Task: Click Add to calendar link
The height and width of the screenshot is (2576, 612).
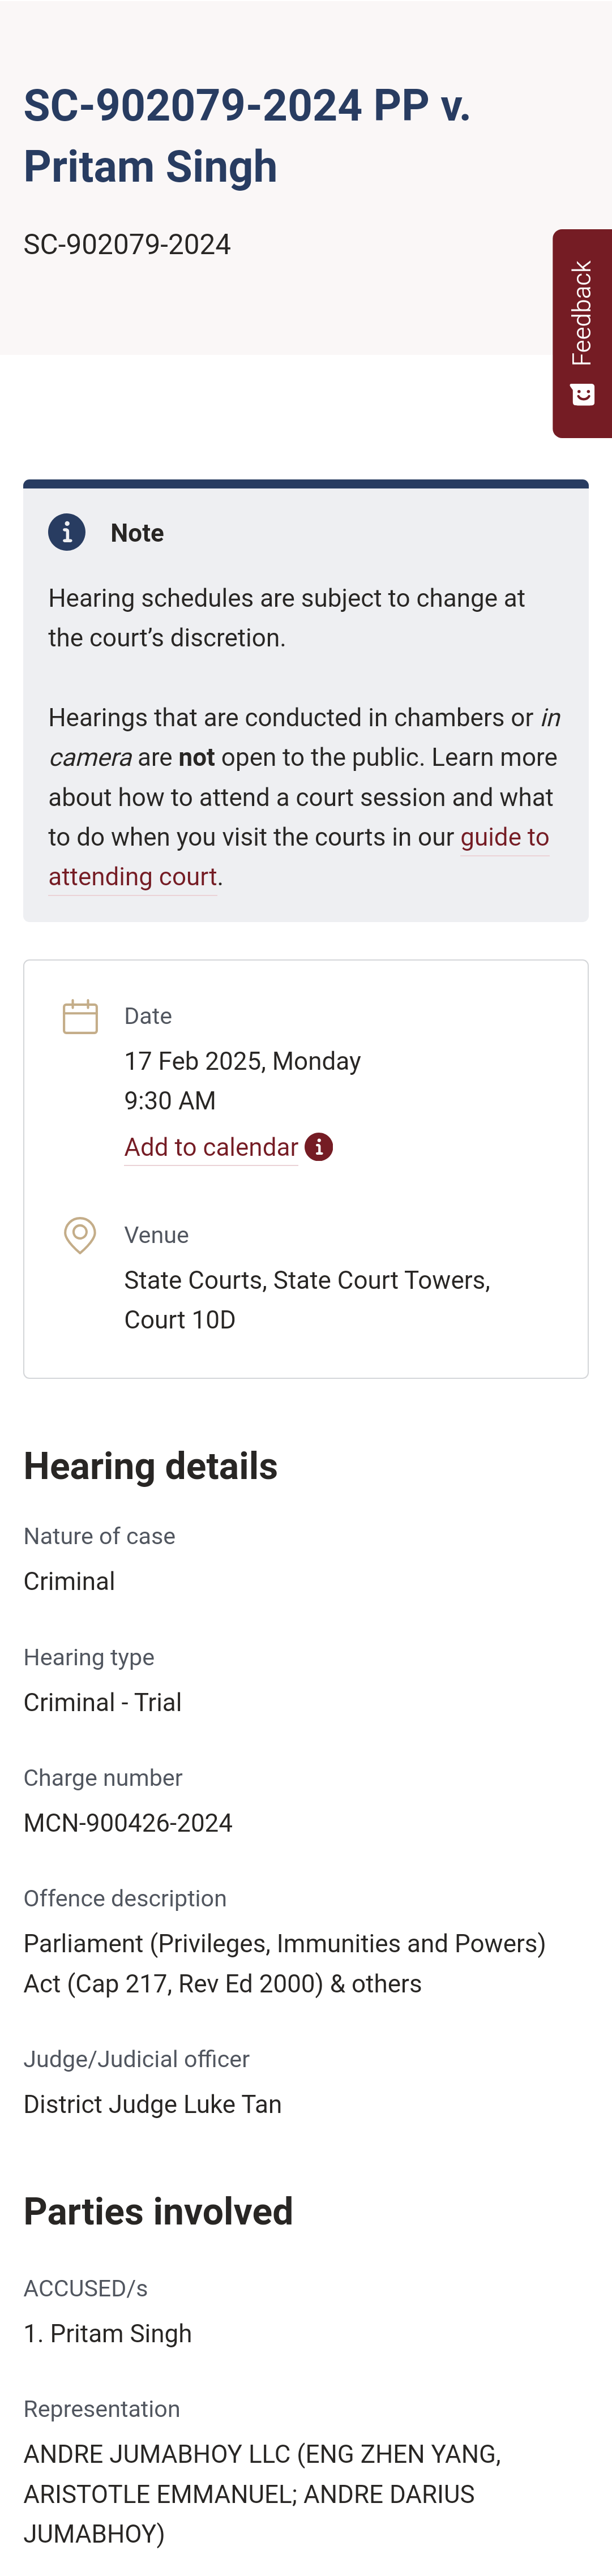Action: (211, 1147)
